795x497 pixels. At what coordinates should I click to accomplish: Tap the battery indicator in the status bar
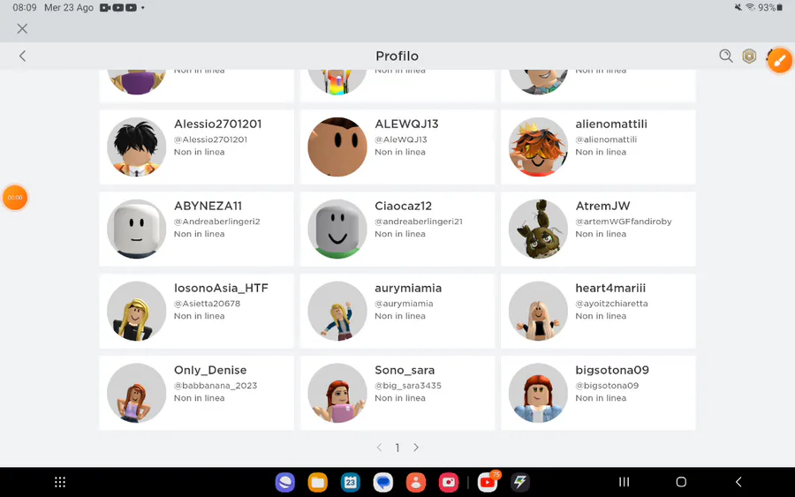pos(770,8)
